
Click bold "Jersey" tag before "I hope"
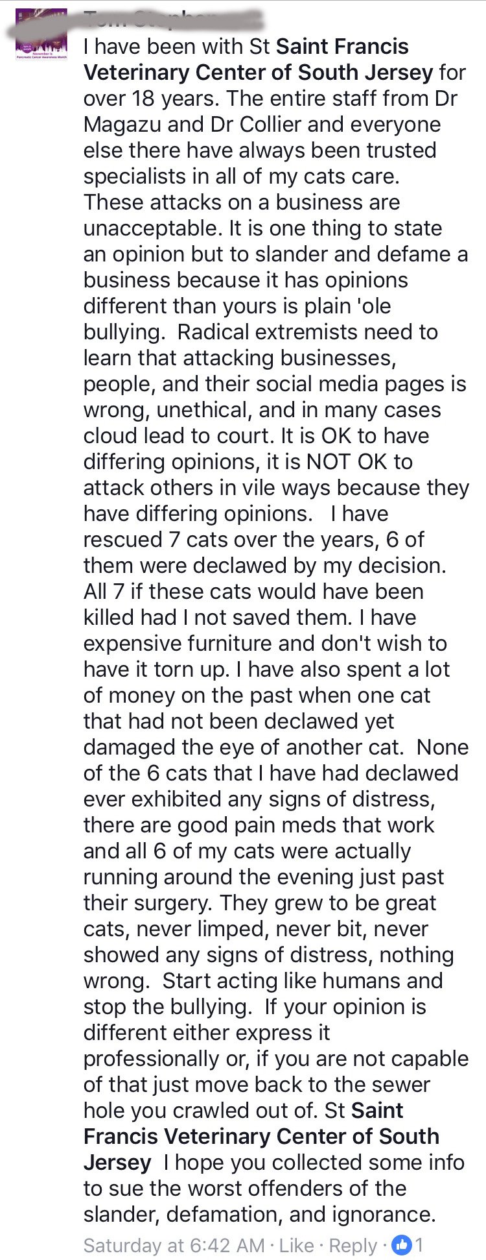(x=117, y=1162)
